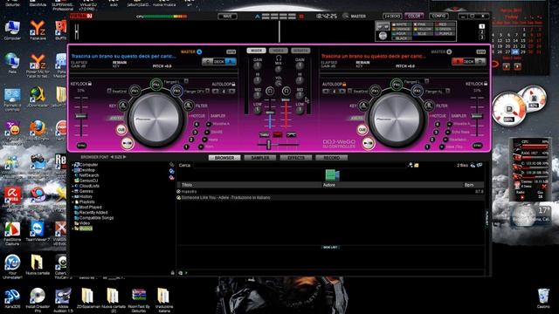
Task: Expand the Playlists folder in browser tree
Action: pyautogui.click(x=72, y=201)
